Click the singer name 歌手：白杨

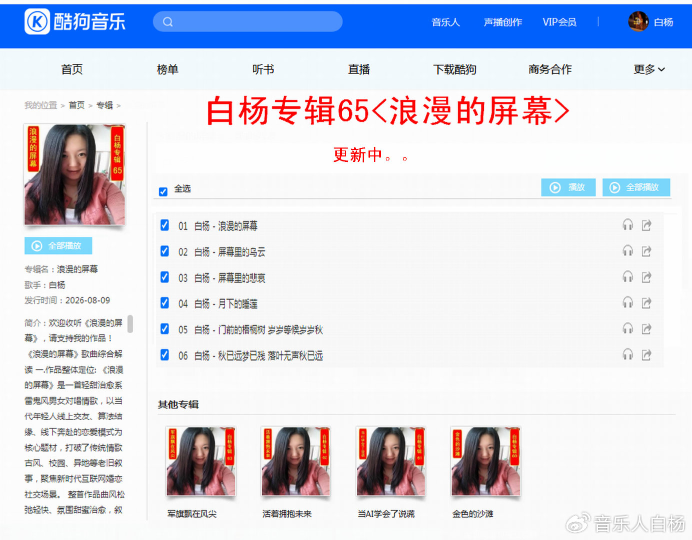(45, 285)
